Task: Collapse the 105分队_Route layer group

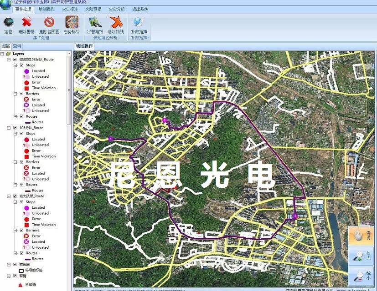Action: (x=9, y=128)
